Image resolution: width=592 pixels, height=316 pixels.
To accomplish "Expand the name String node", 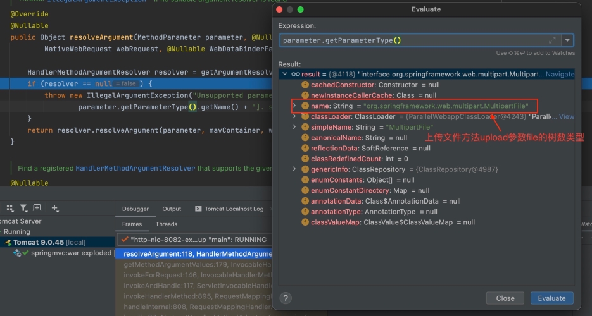I will pos(294,106).
